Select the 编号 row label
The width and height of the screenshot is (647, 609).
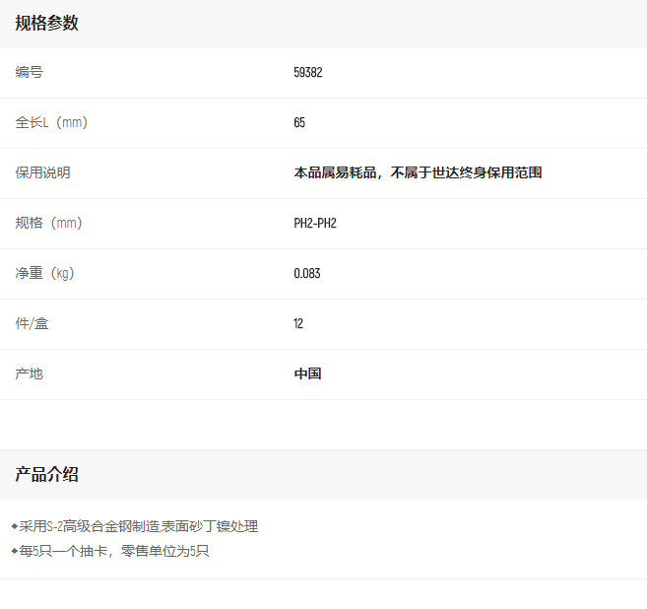(x=30, y=73)
